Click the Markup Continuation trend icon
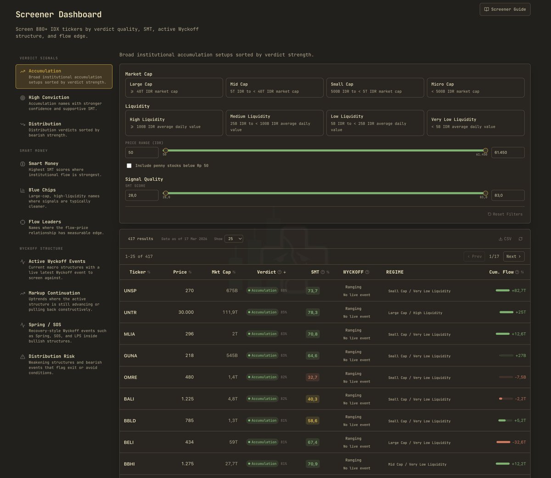 tap(22, 293)
